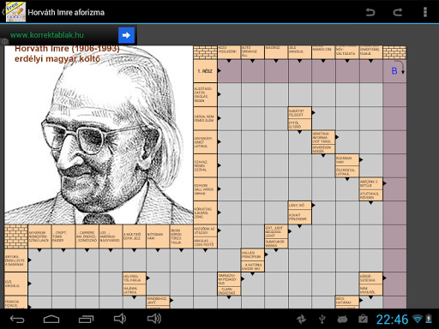Tap Android home navigation button
Image resolution: width=439 pixels, height=329 pixels.
pyautogui.click(x=51, y=319)
